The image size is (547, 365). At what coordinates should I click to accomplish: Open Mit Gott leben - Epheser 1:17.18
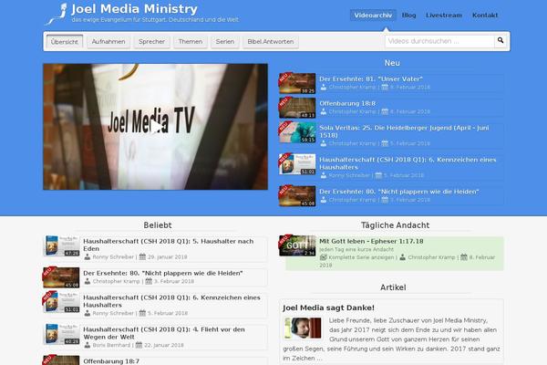pos(371,241)
